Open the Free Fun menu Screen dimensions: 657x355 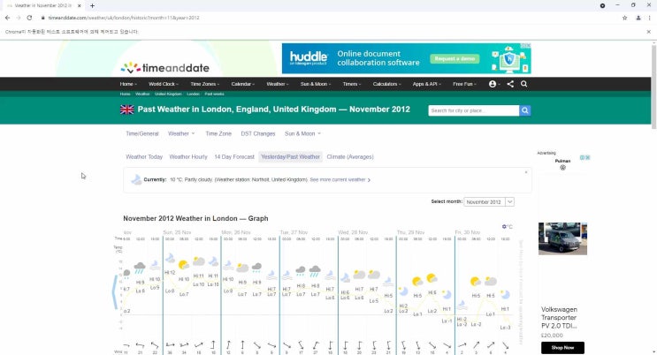coord(465,84)
